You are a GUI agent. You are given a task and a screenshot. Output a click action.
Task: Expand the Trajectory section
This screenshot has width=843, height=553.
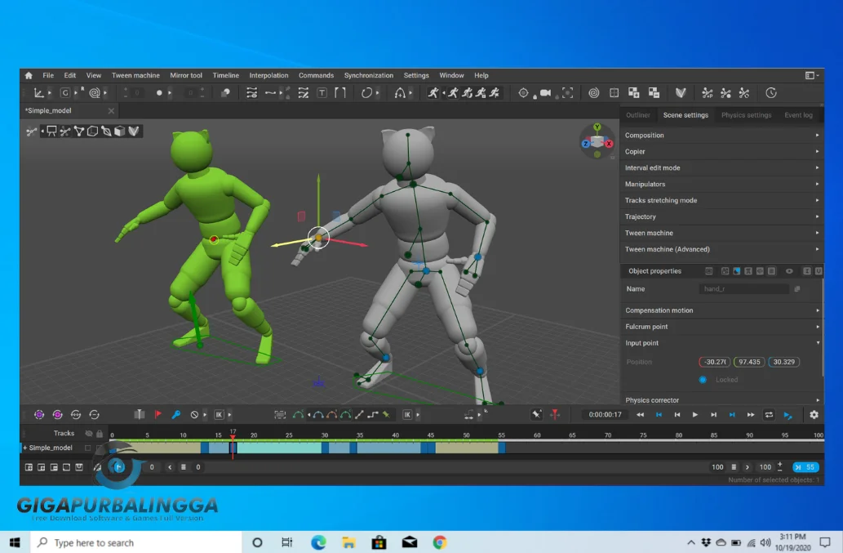click(721, 216)
